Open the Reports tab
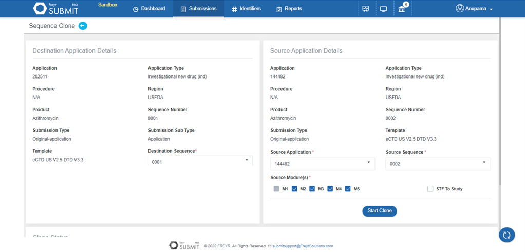This screenshot has height=252, width=525. click(x=289, y=9)
